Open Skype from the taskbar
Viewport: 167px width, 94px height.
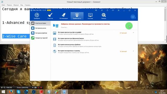(x=19, y=92)
